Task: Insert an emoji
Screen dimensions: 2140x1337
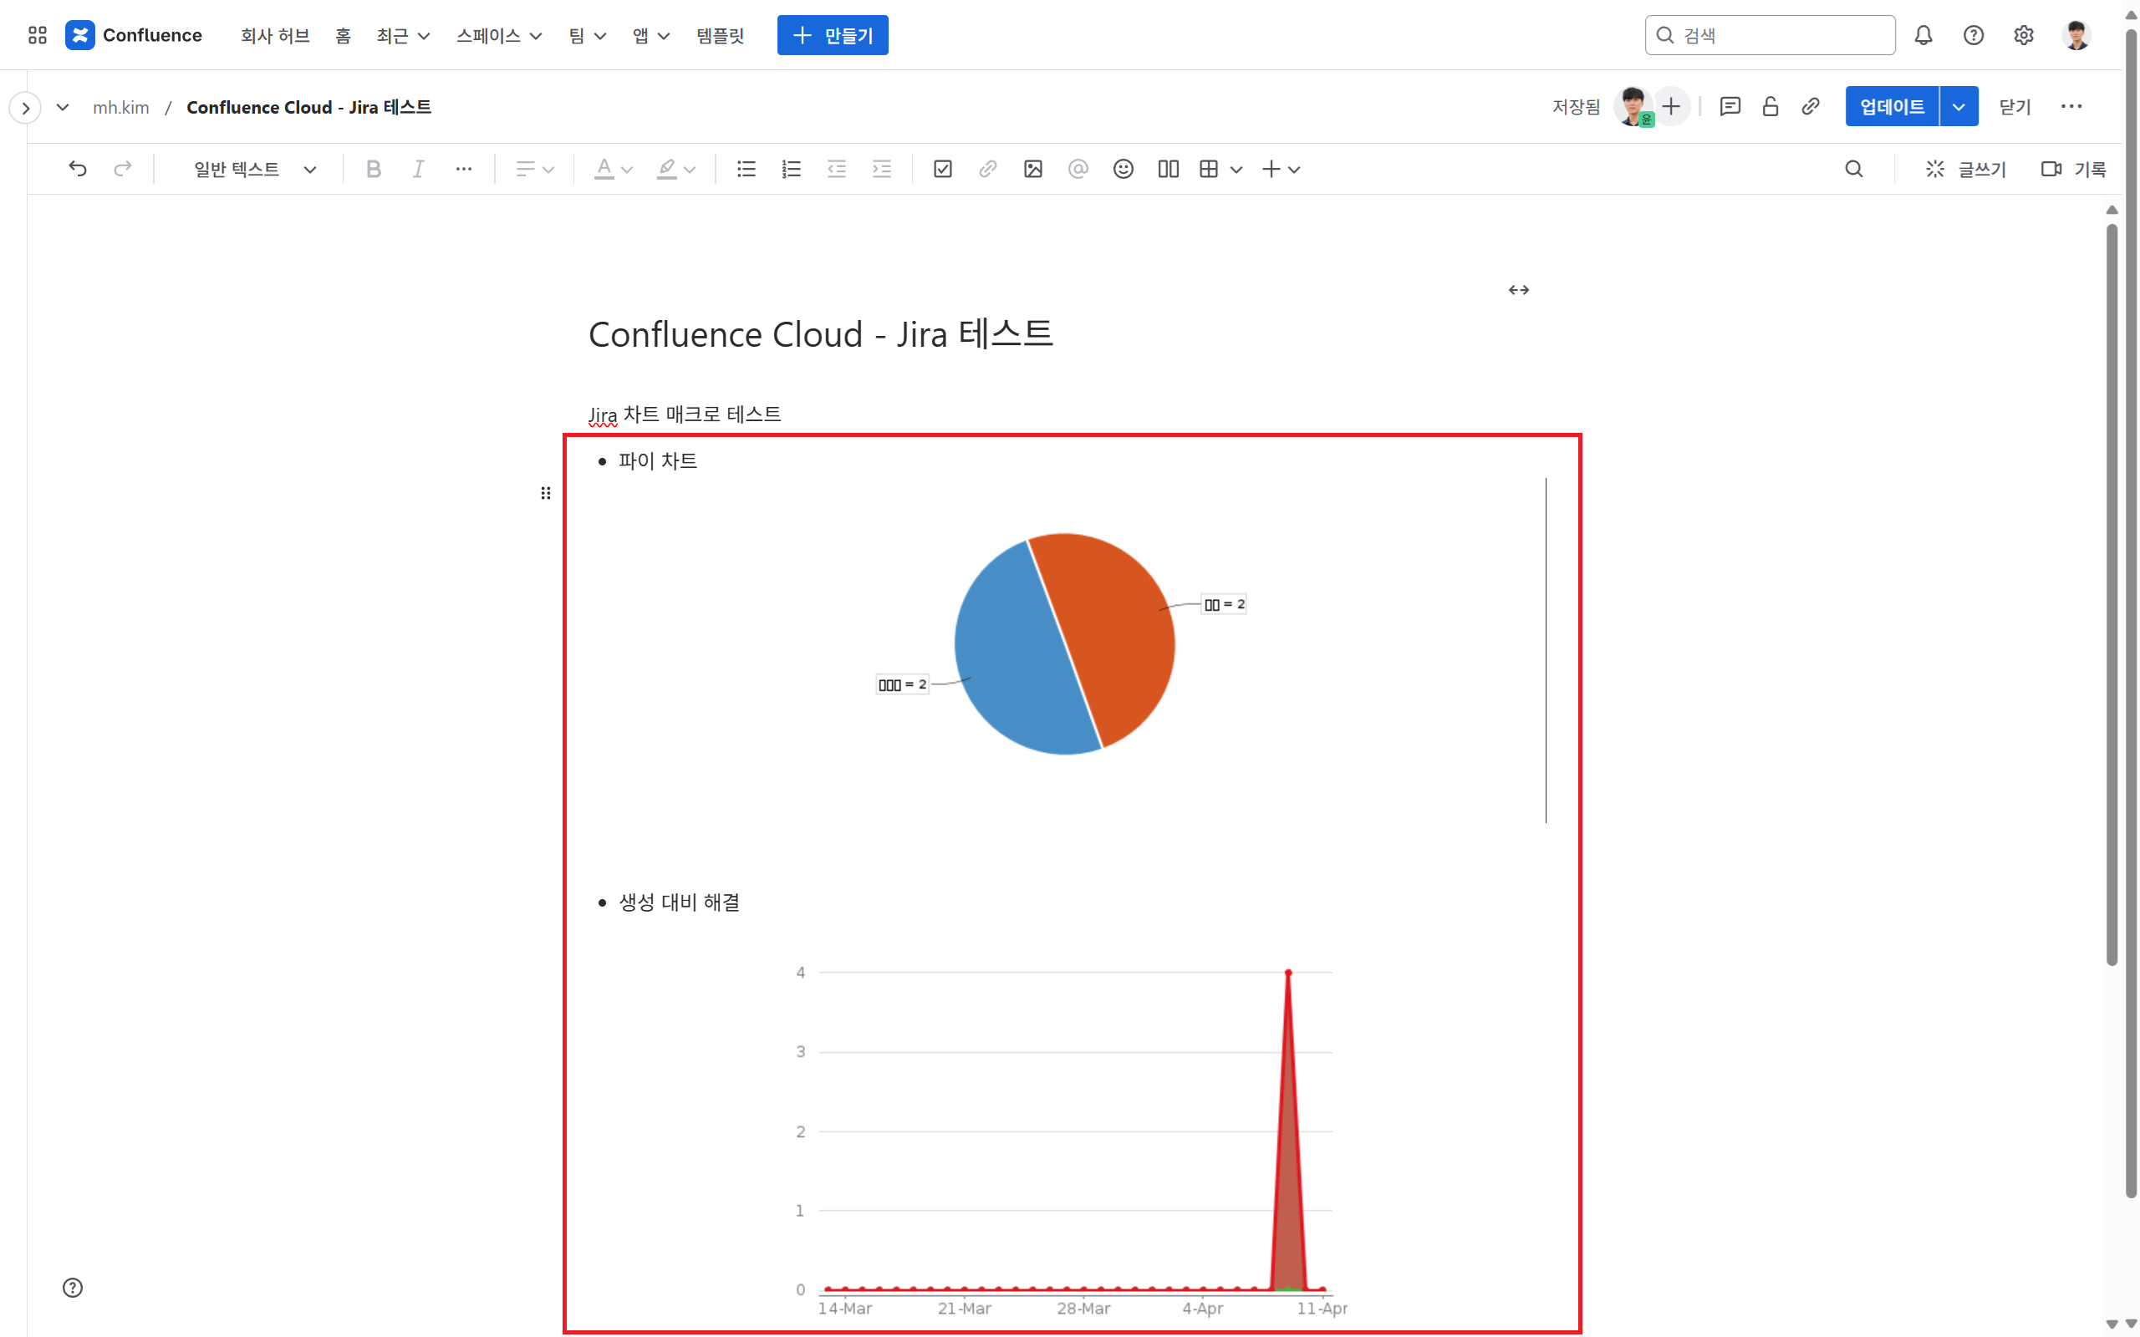Action: click(x=1123, y=169)
